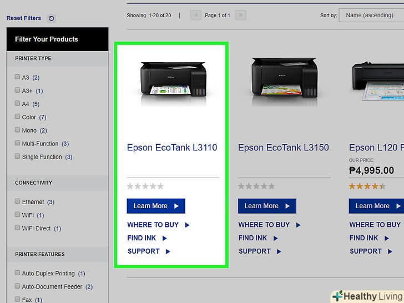Screen dimensions: 404x303
Task: Click Learn More for EcoTank L3110
Action: (x=156, y=206)
